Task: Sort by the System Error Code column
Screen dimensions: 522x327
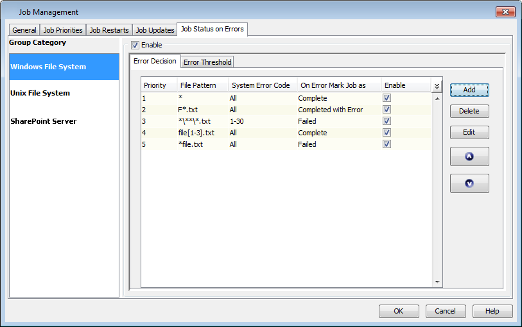Action: 261,85
